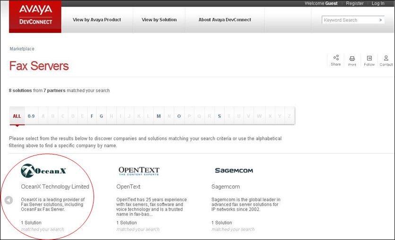Click the OpenText logo
Image resolution: width=395 pixels, height=240 pixels.
(x=139, y=171)
